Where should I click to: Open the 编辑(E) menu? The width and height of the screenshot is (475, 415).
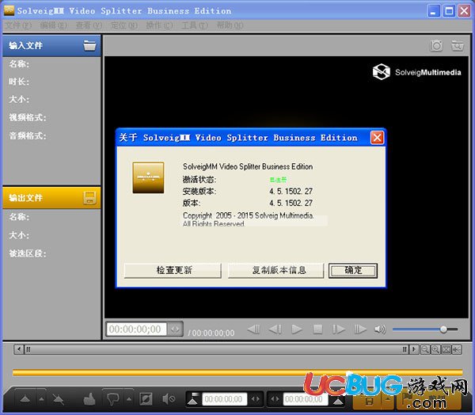click(x=54, y=25)
